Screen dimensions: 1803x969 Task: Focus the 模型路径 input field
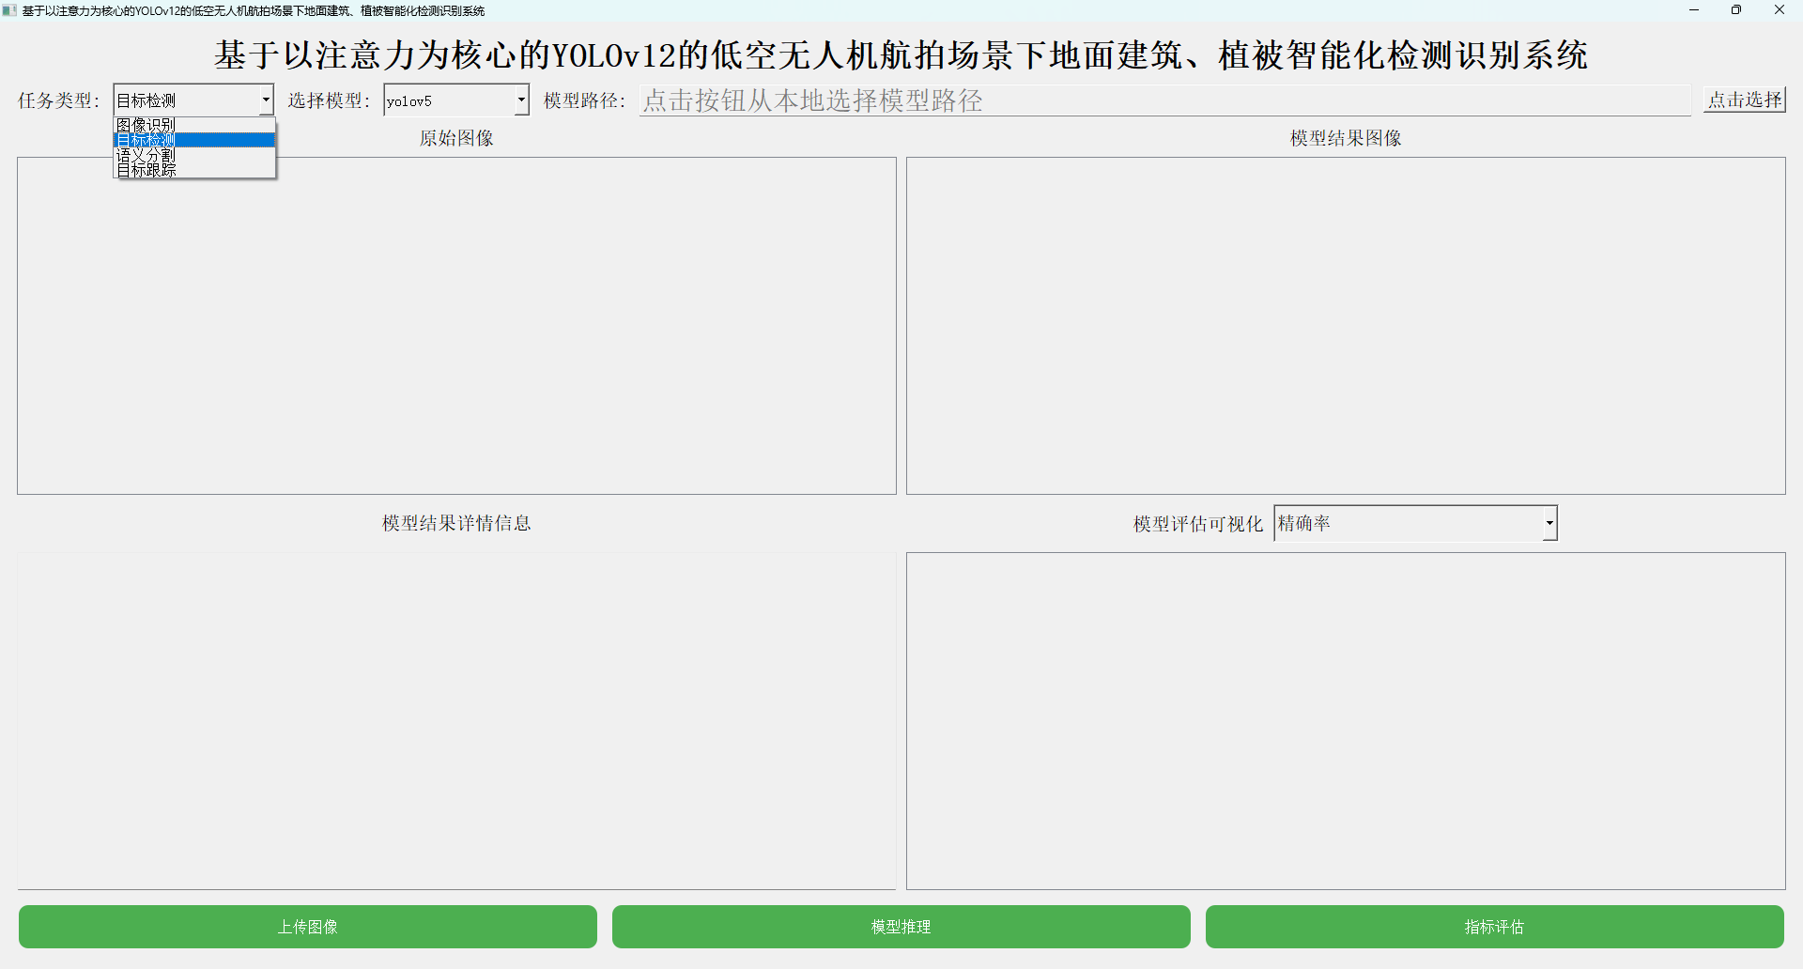click(1165, 100)
